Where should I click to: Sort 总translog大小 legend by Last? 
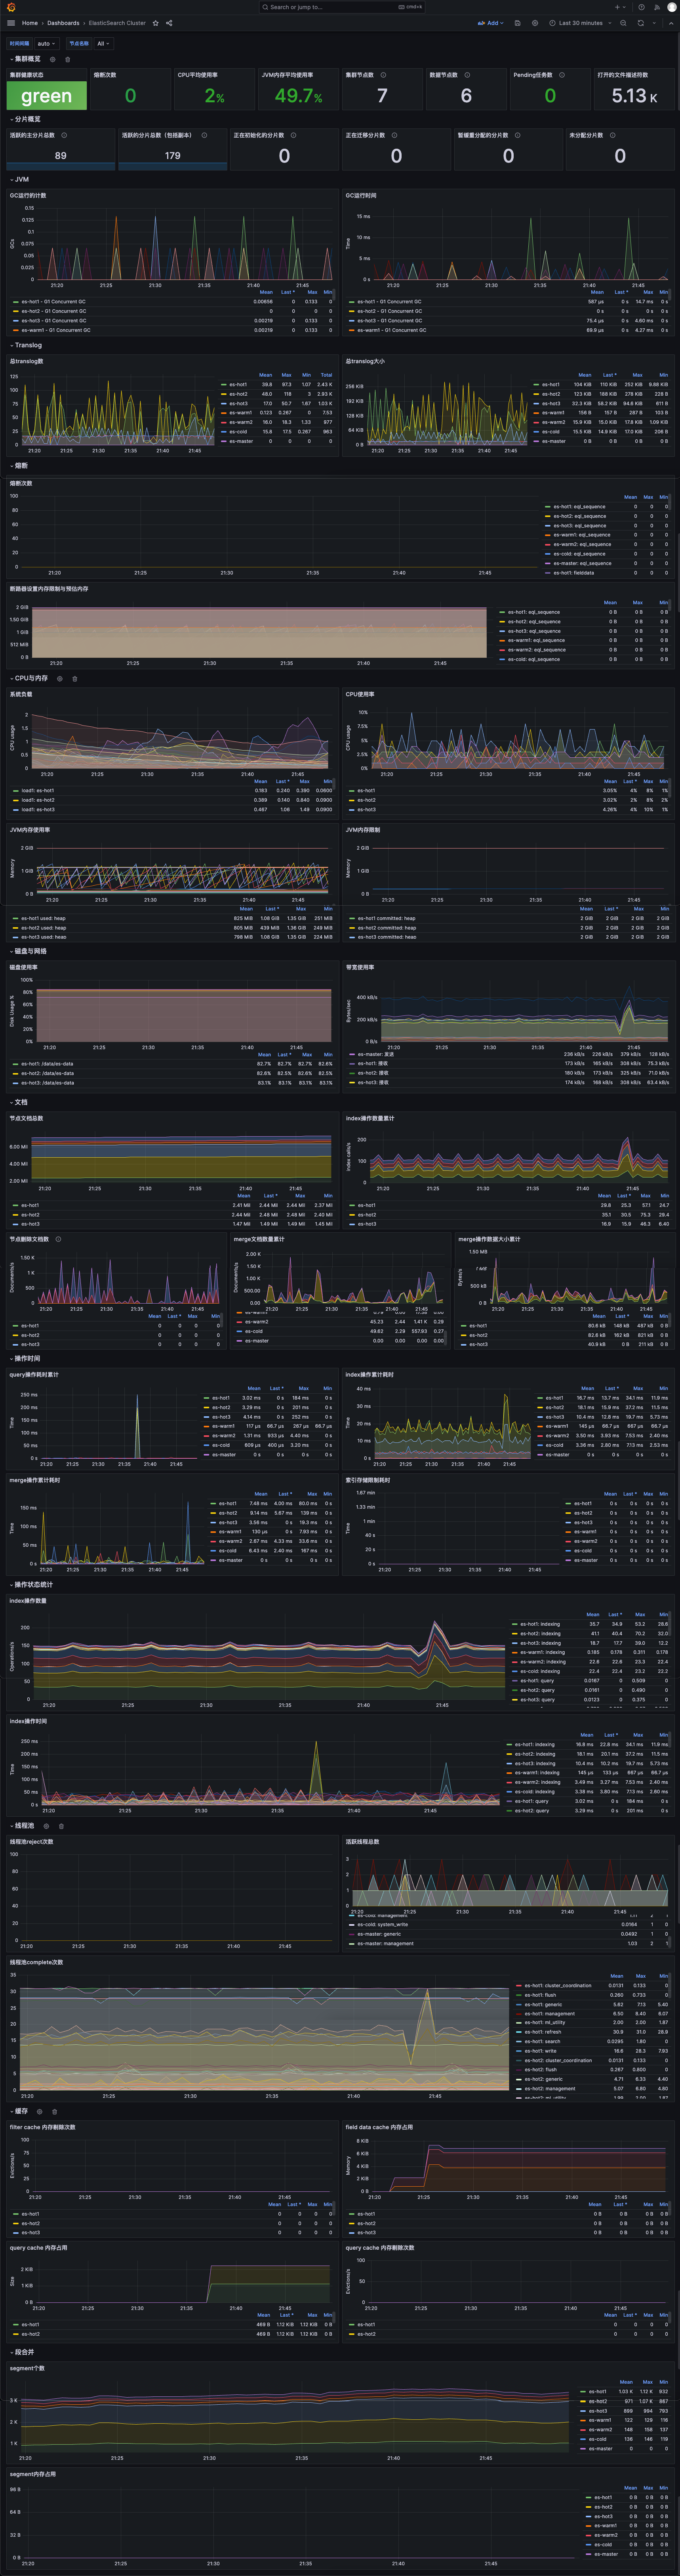pyautogui.click(x=609, y=375)
